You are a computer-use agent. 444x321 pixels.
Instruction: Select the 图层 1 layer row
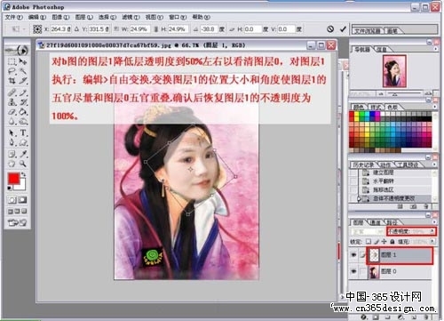pos(400,255)
